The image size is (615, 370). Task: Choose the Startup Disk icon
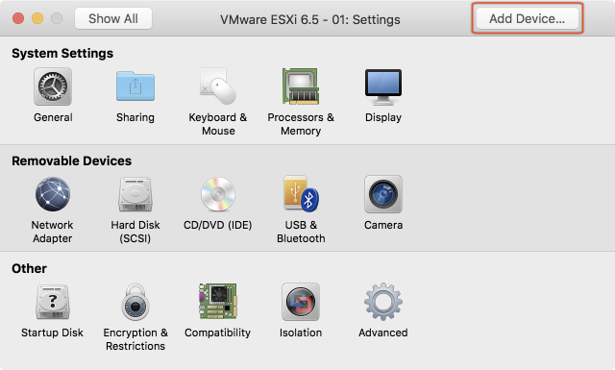click(x=53, y=302)
